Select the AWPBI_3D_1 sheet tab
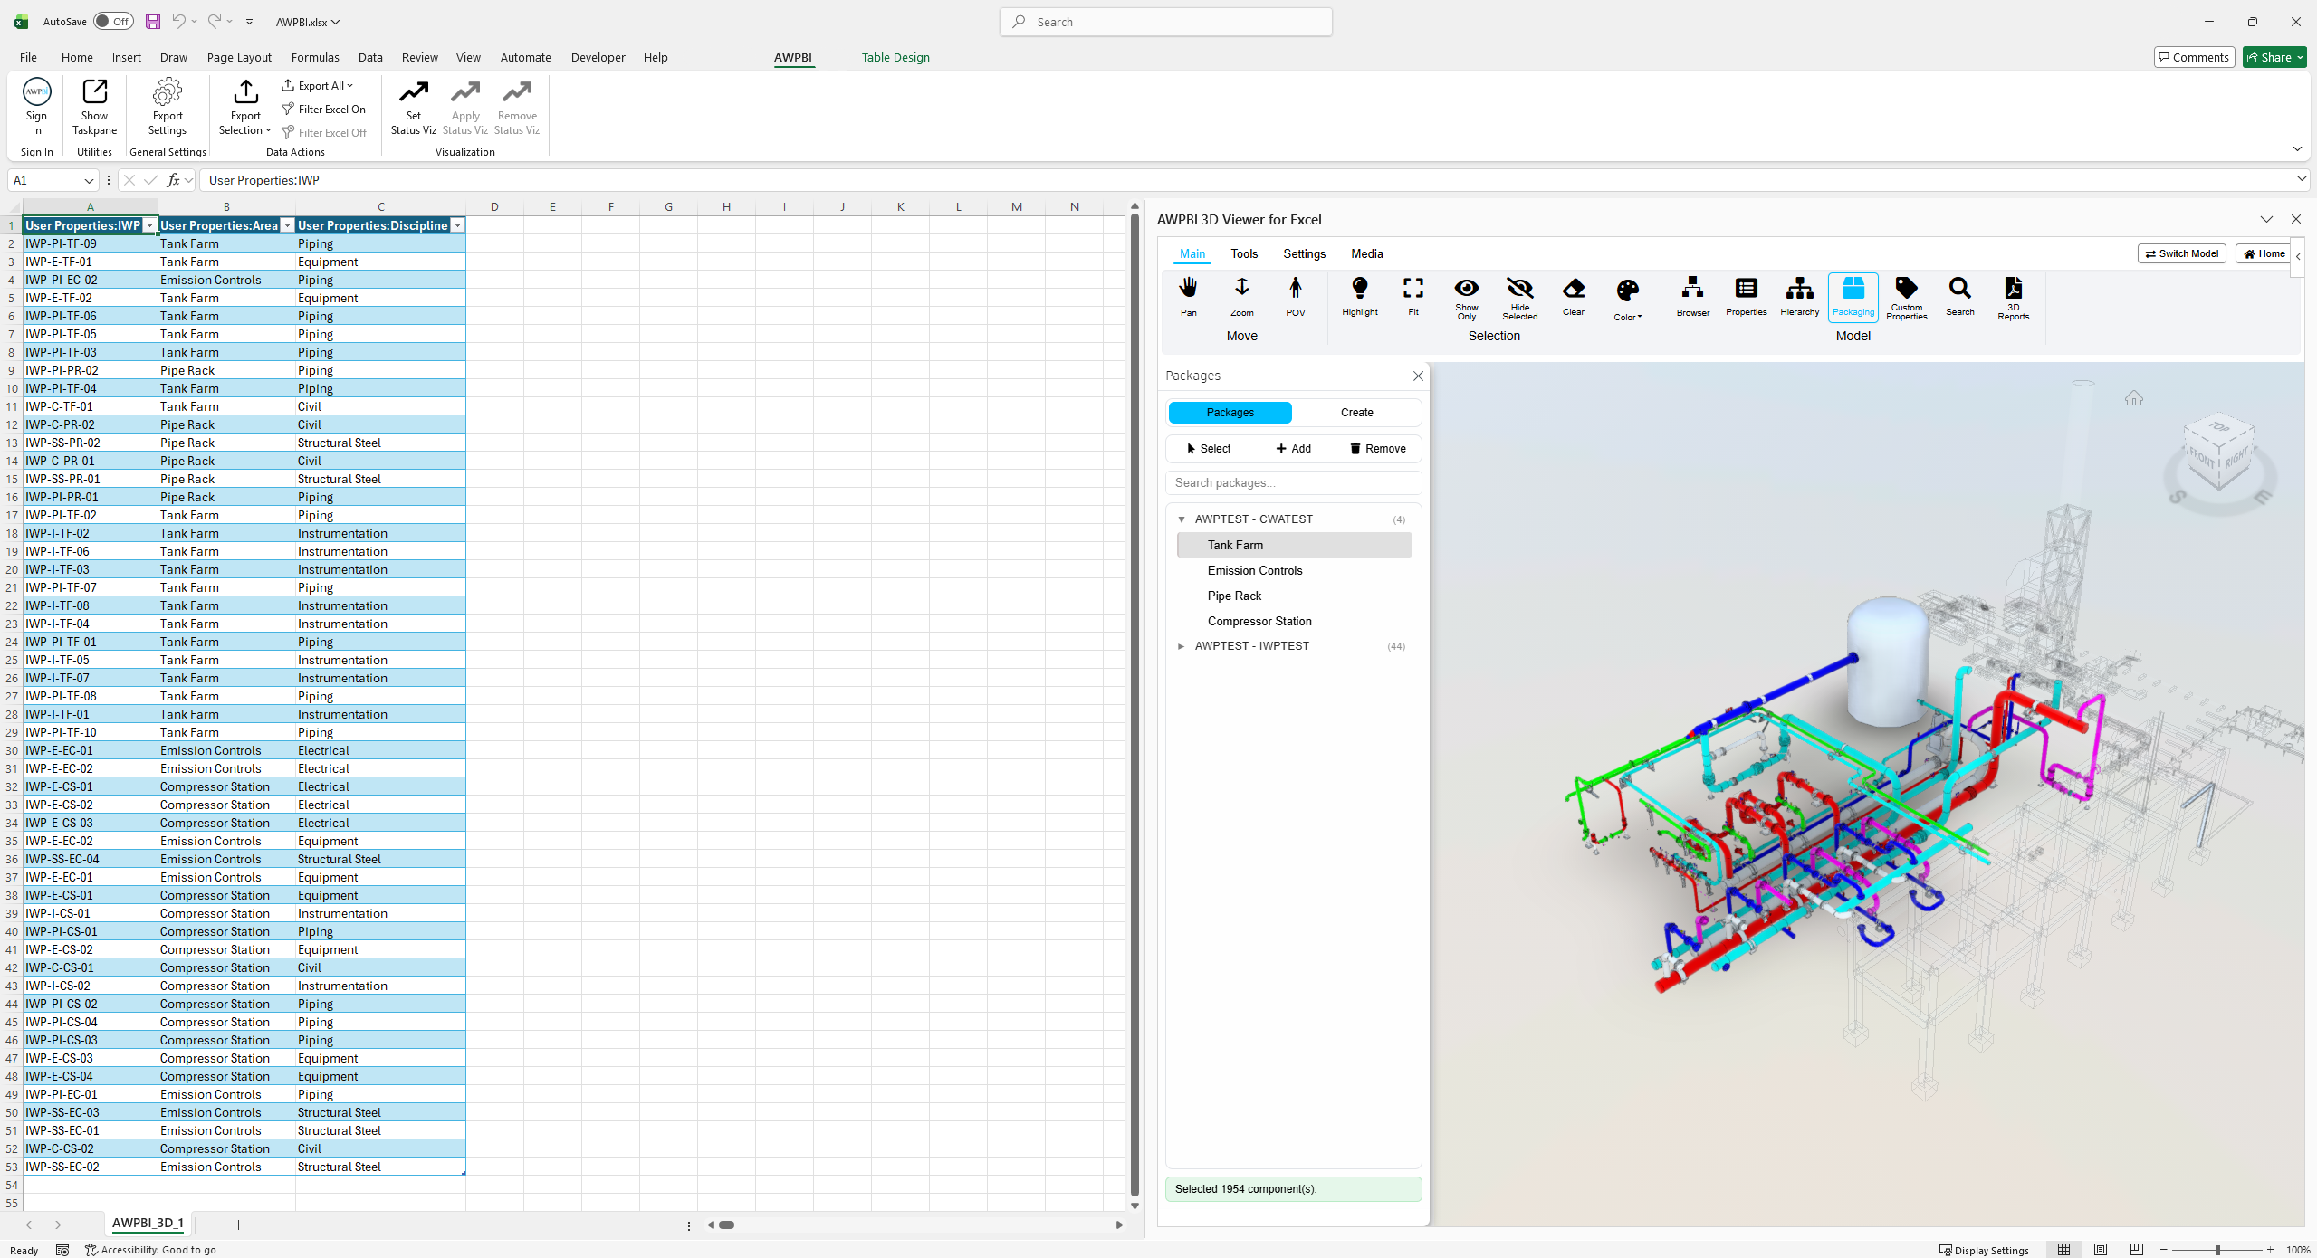 [148, 1224]
